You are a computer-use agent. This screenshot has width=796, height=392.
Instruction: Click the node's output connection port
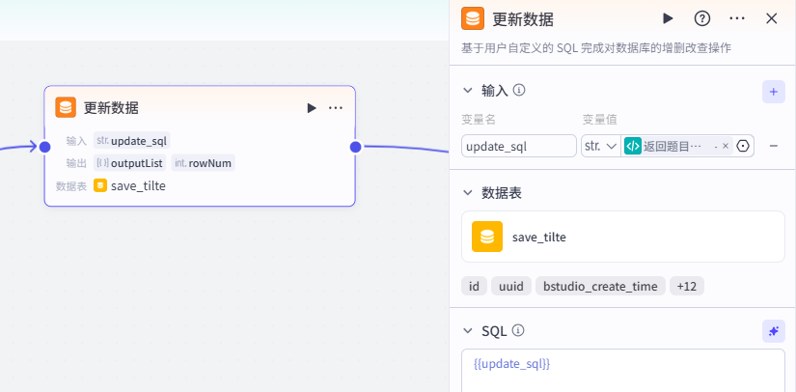(x=355, y=147)
